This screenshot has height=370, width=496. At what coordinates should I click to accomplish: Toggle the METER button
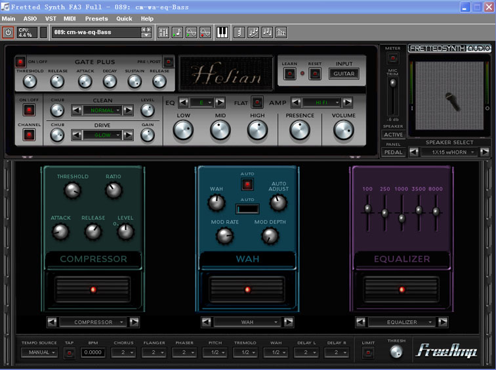pyautogui.click(x=393, y=58)
